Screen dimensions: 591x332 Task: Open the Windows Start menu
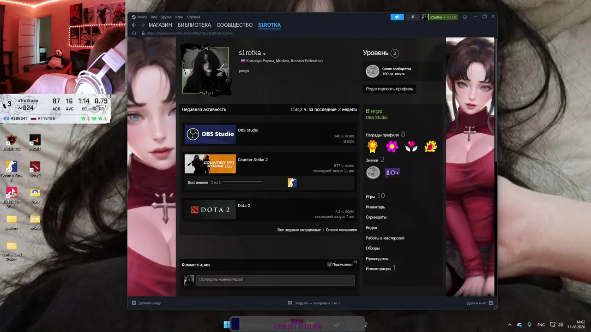pos(227,325)
